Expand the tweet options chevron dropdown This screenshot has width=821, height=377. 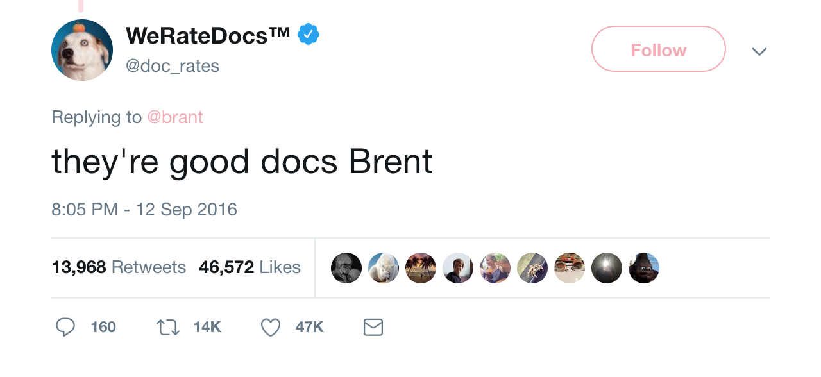click(759, 51)
